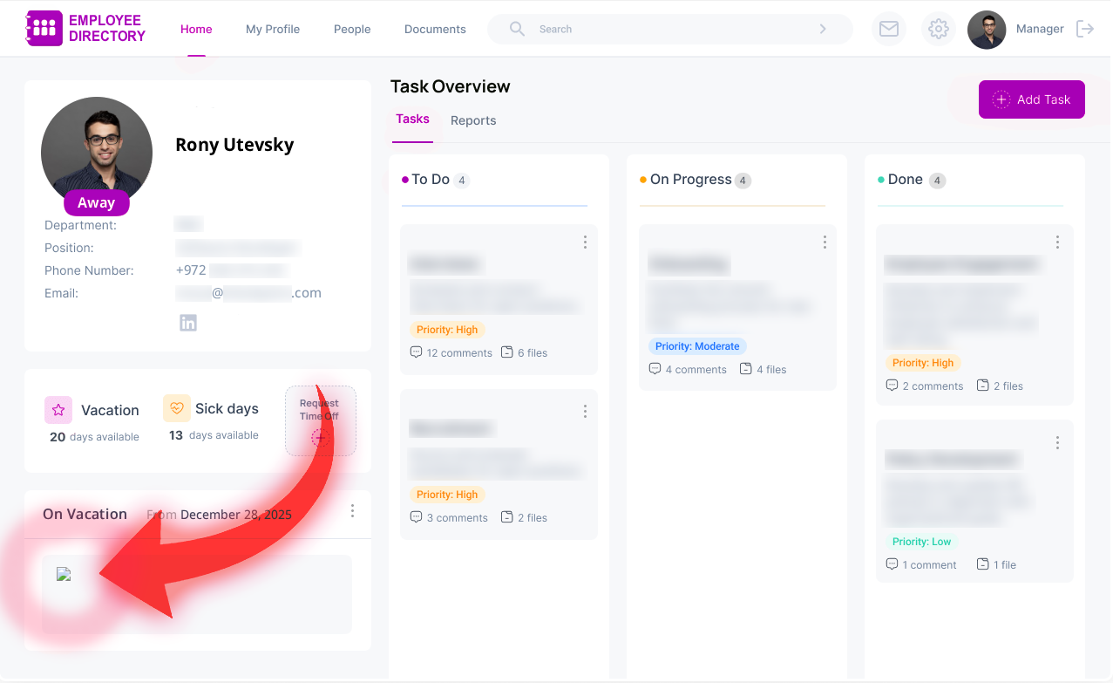
Task: Open options for first To Do task
Action: tap(585, 242)
